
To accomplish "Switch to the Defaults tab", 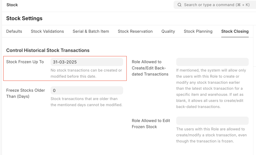I will coord(14,31).
